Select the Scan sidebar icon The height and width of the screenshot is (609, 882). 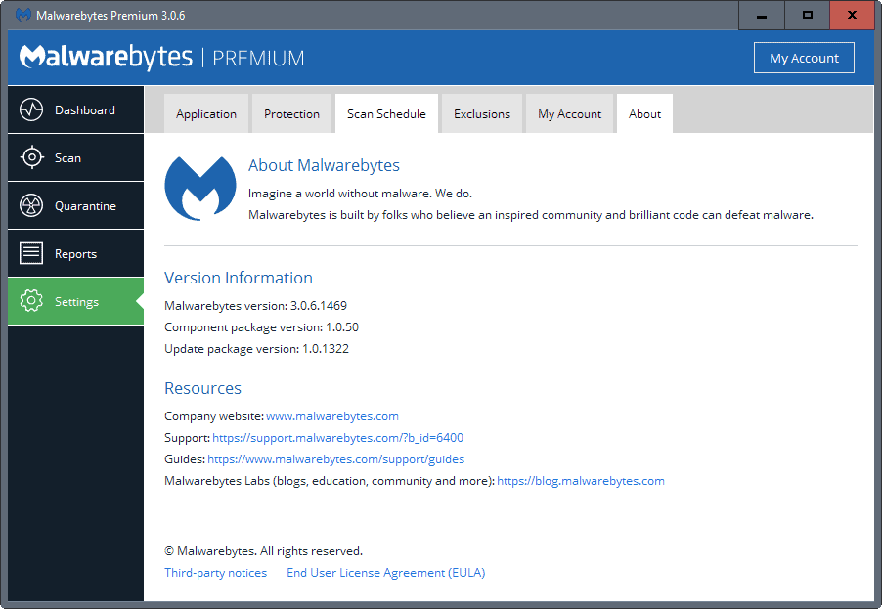click(x=30, y=157)
